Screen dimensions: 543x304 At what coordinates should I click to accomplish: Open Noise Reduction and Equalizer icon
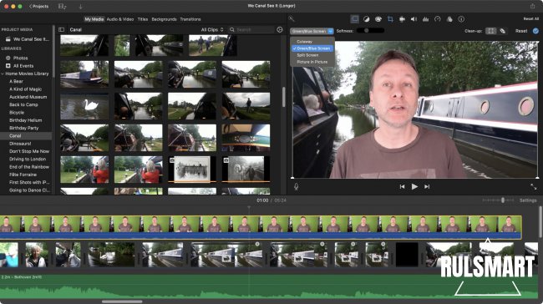point(425,19)
